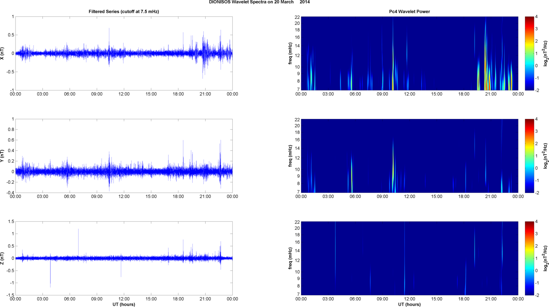Screen dimensions: 549x307
Task: Click the 15:00 tick under the bottom spectrogram
Action: (437, 299)
